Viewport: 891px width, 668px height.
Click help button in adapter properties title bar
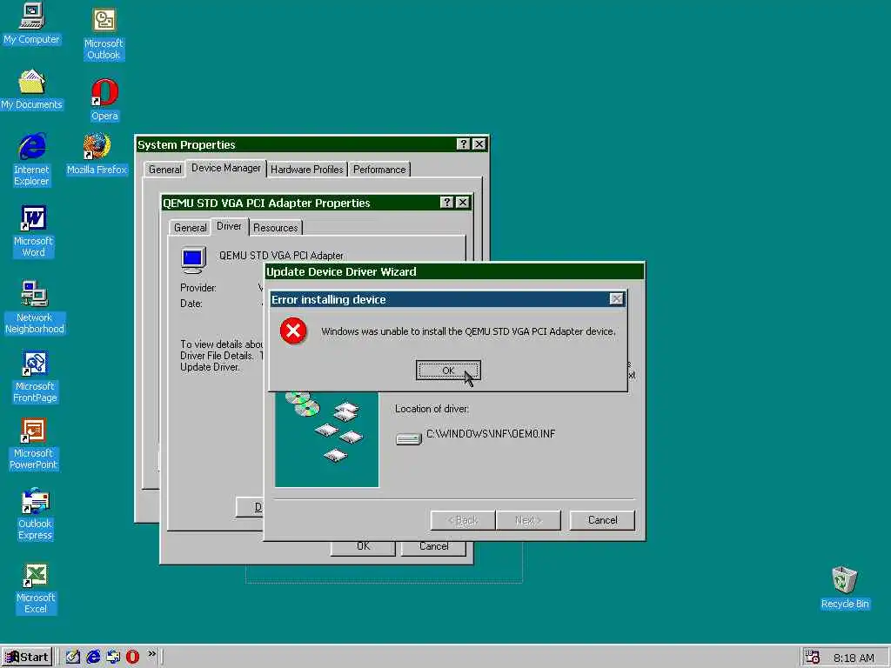pyautogui.click(x=447, y=202)
